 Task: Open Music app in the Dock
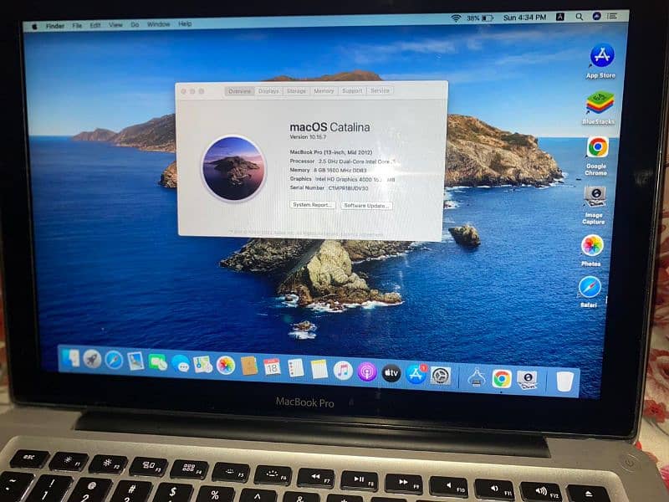pos(343,370)
